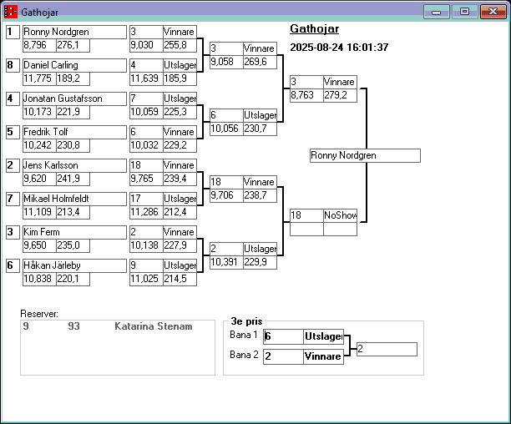Click the seed number 4 box

click(x=13, y=98)
